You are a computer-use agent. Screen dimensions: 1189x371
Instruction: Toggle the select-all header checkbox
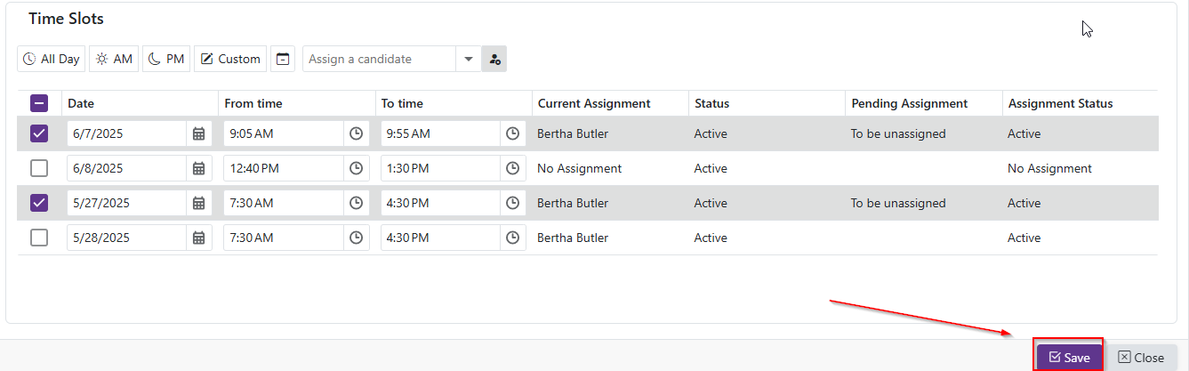pyautogui.click(x=39, y=103)
